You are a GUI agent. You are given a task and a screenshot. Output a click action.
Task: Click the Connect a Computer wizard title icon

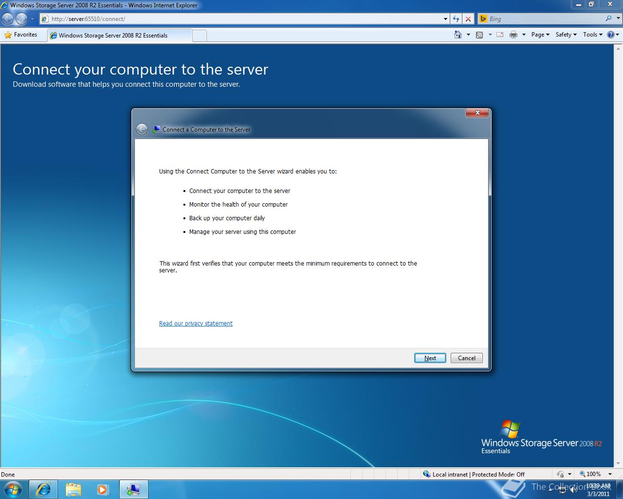point(156,130)
